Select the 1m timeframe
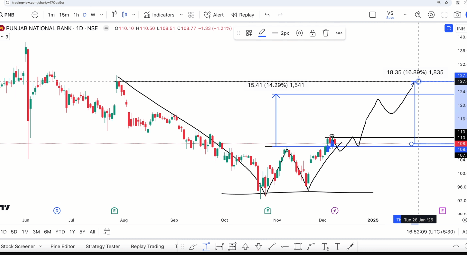467x255 pixels. 51,15
